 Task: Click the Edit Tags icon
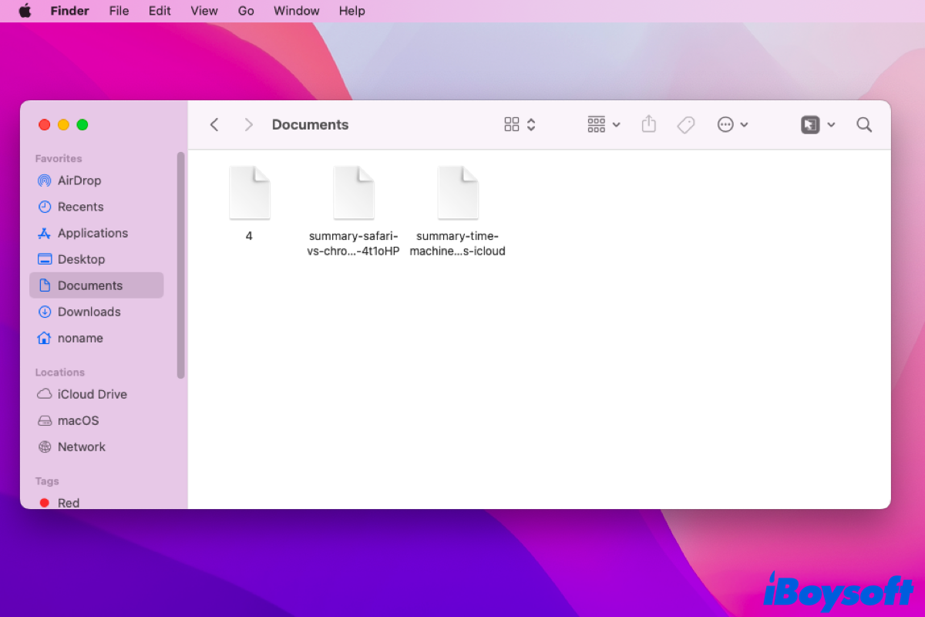click(686, 125)
